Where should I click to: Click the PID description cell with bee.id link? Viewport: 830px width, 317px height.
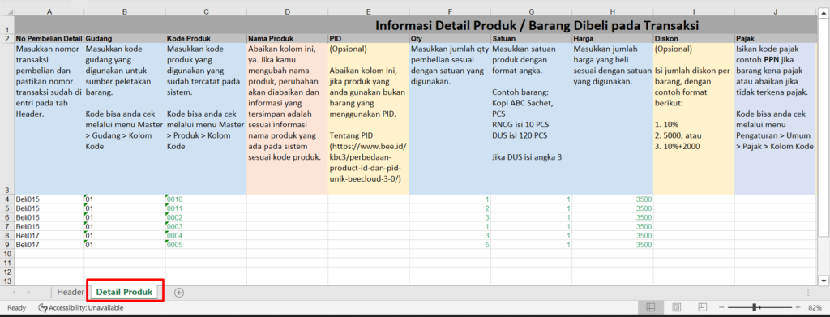pos(369,118)
